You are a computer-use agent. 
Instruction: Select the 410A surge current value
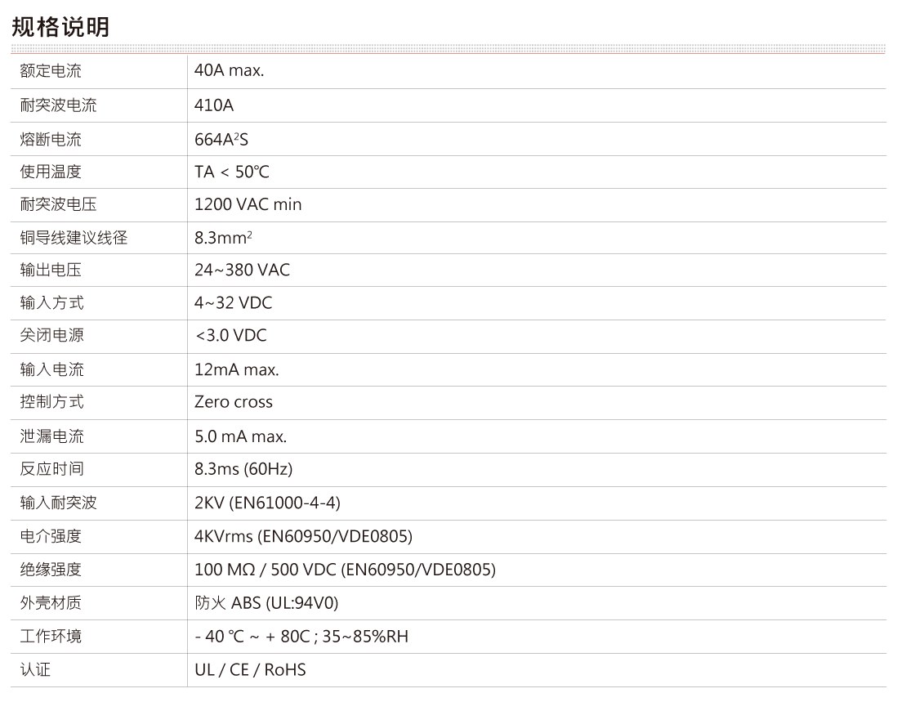pyautogui.click(x=214, y=105)
